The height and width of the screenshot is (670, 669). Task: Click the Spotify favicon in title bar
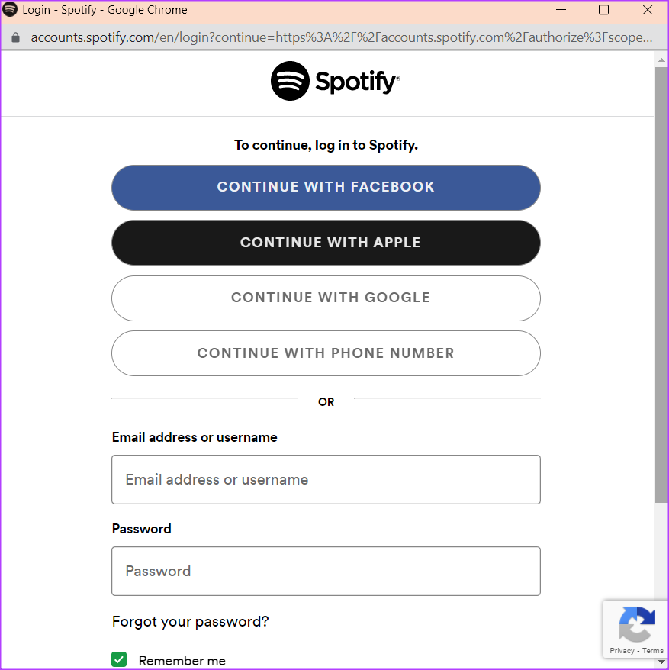pos(10,9)
